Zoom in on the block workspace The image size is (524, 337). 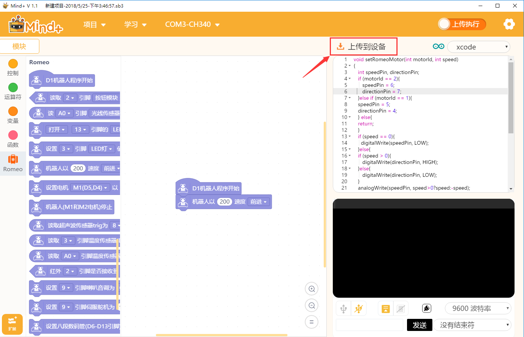[x=312, y=289]
